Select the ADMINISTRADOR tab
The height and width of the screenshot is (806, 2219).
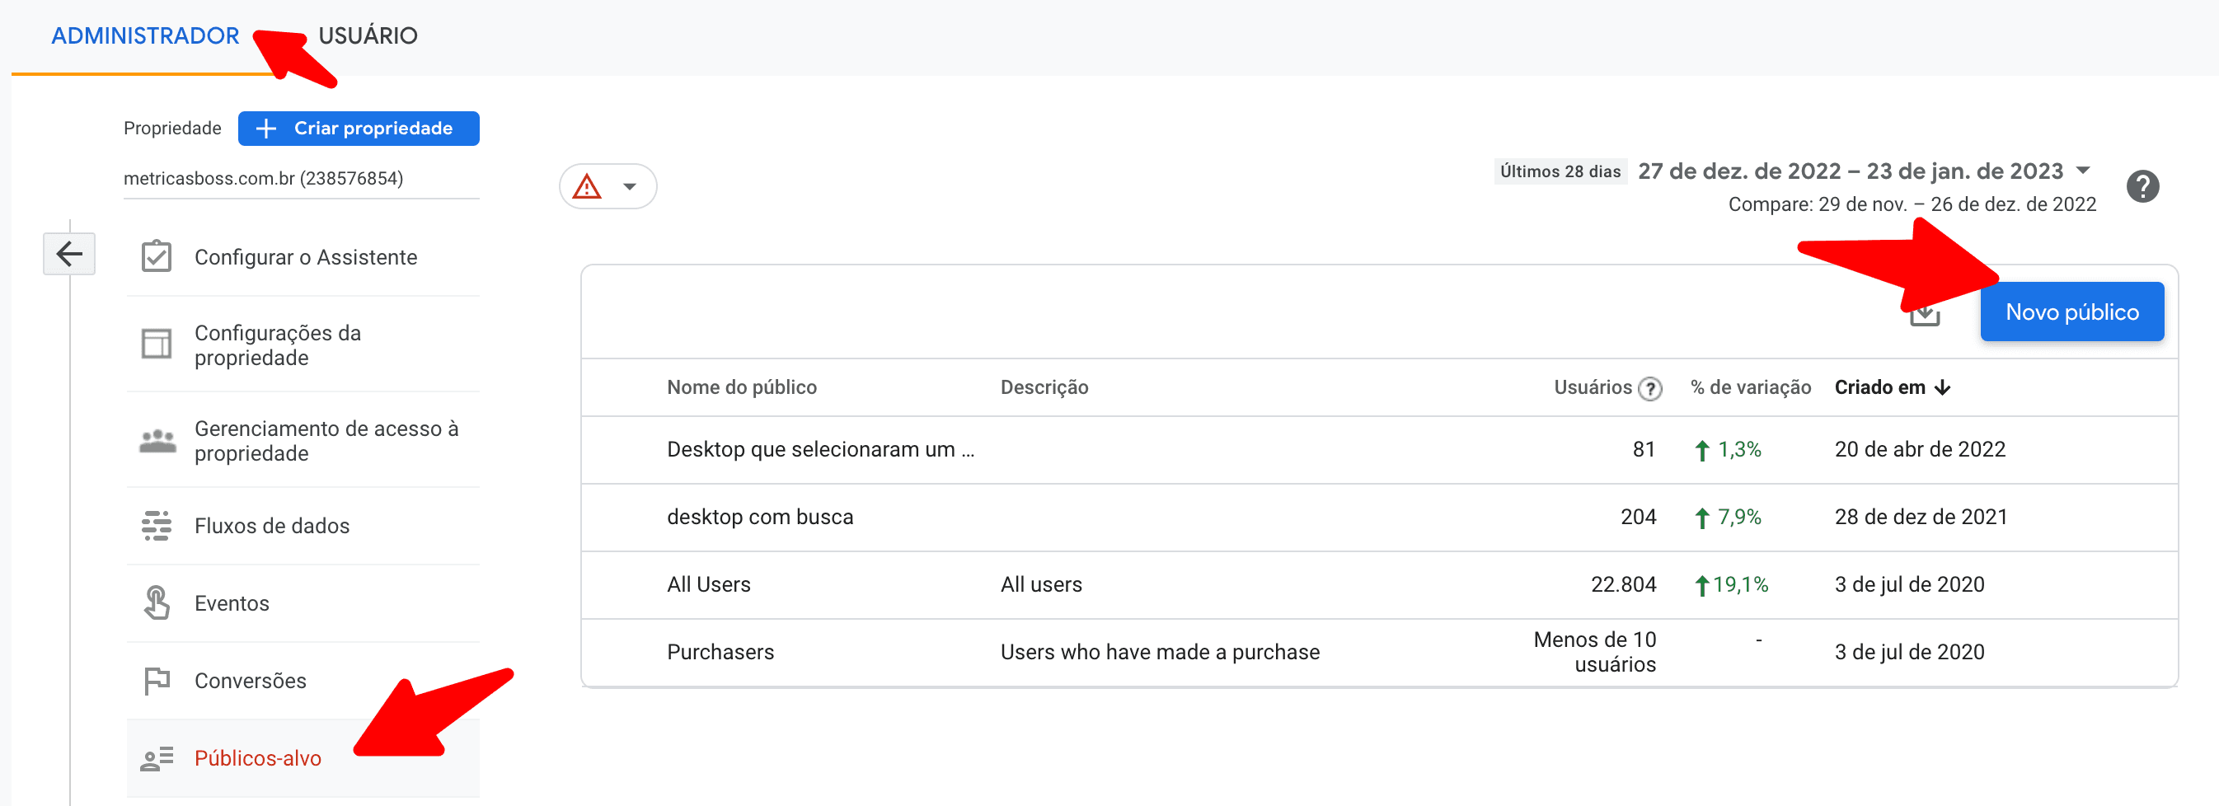(145, 35)
